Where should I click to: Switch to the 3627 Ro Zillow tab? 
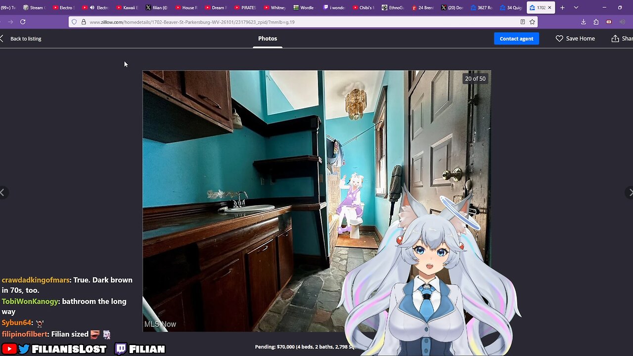(481, 7)
